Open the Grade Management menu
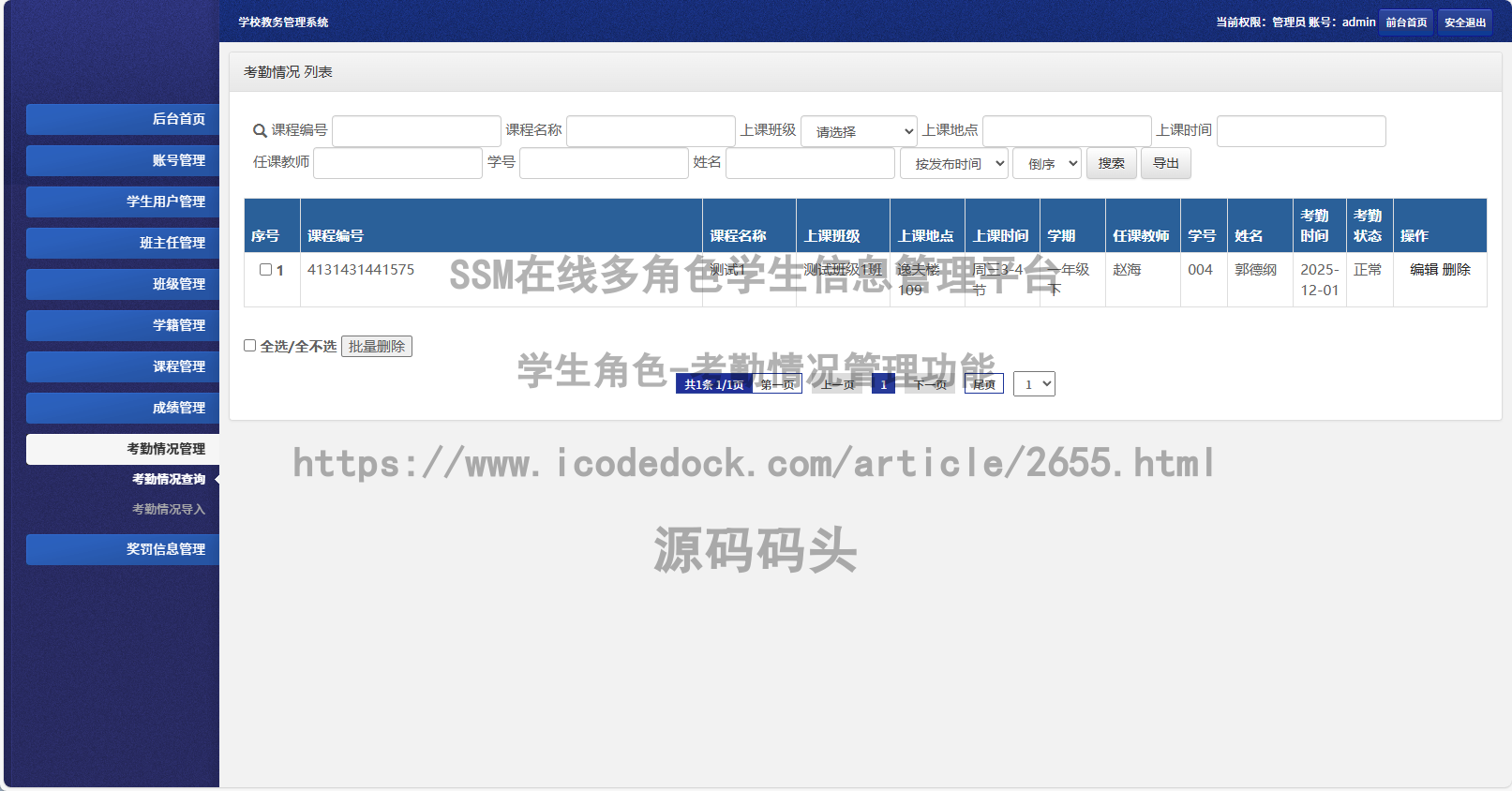This screenshot has height=791, width=1512. (x=123, y=408)
